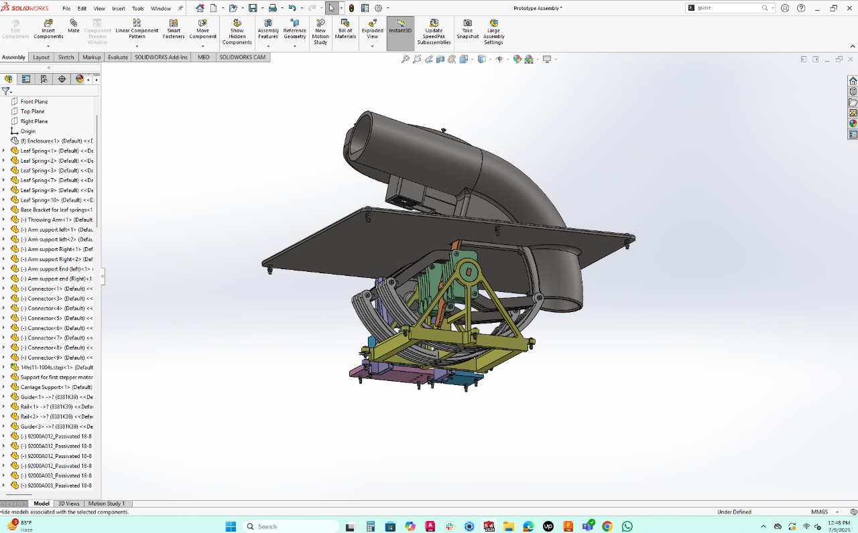Open Assembly Features tool
The height and width of the screenshot is (533, 858).
(x=268, y=29)
